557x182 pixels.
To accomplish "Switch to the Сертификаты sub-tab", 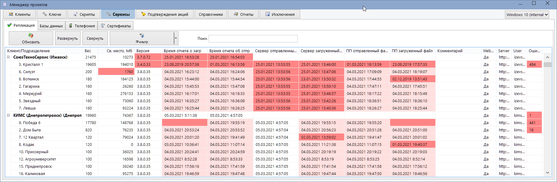I will 116,26.
